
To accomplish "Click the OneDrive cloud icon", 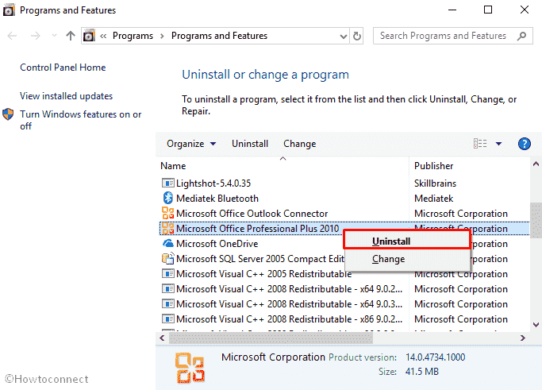I will point(168,243).
